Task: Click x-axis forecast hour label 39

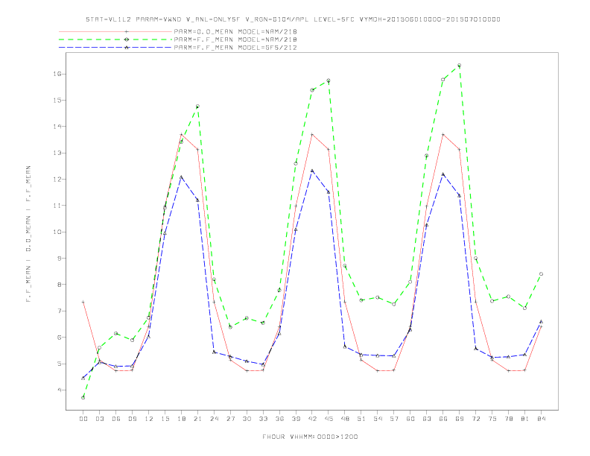Action: click(x=296, y=419)
